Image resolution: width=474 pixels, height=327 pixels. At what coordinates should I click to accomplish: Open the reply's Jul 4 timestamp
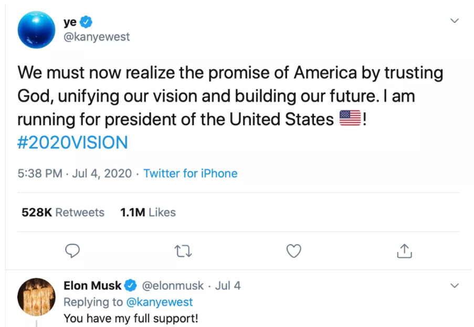[228, 286]
